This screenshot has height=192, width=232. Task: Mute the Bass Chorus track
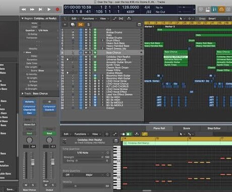click(86, 53)
